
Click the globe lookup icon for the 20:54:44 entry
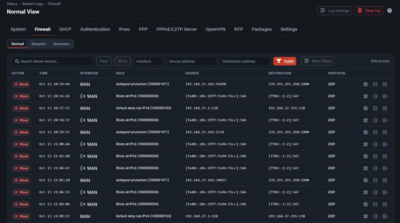(366, 84)
